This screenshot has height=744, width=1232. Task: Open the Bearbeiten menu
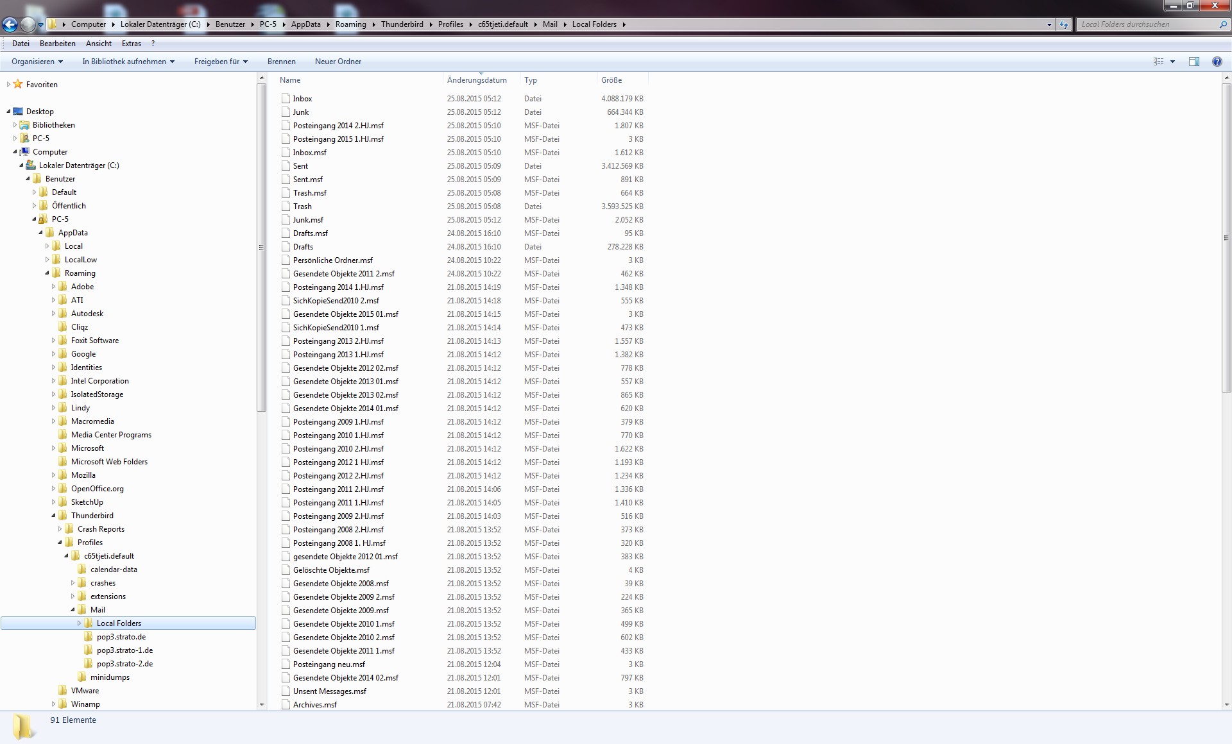(x=58, y=44)
